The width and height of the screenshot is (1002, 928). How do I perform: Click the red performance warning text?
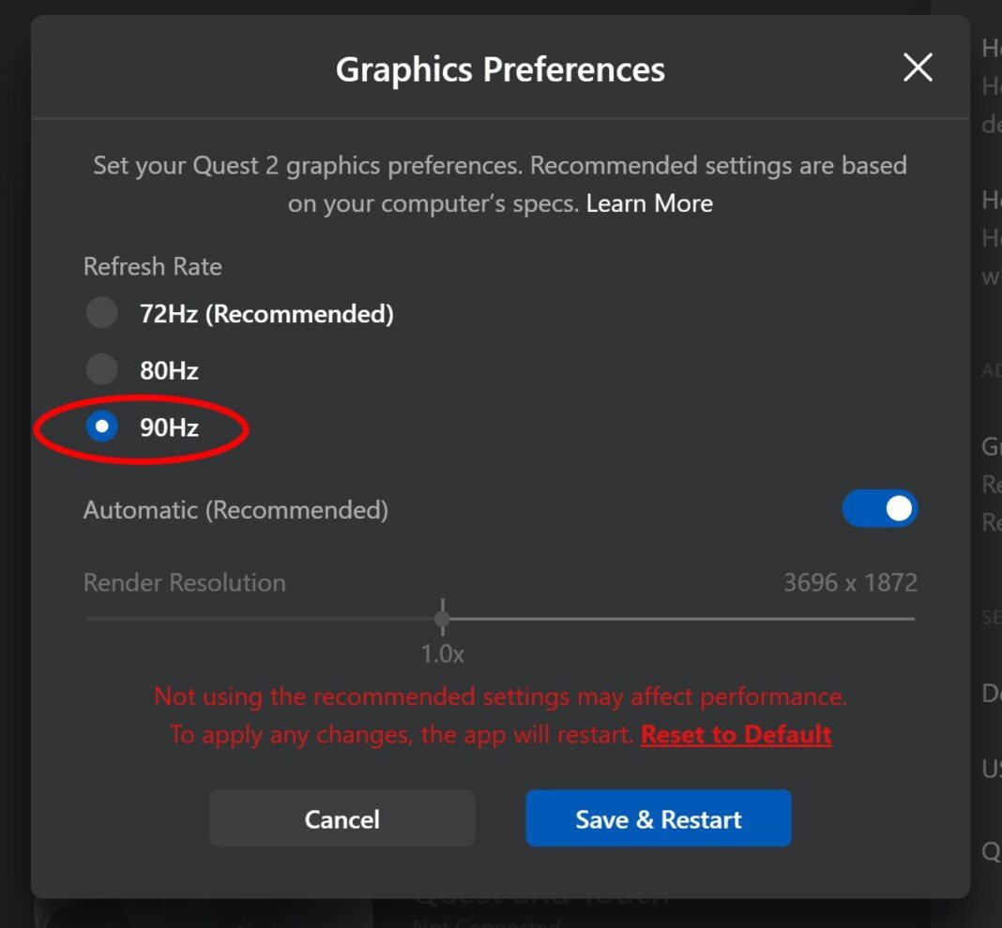pyautogui.click(x=501, y=696)
